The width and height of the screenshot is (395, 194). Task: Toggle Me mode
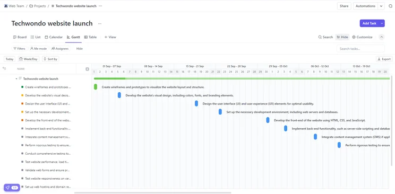coord(38,49)
